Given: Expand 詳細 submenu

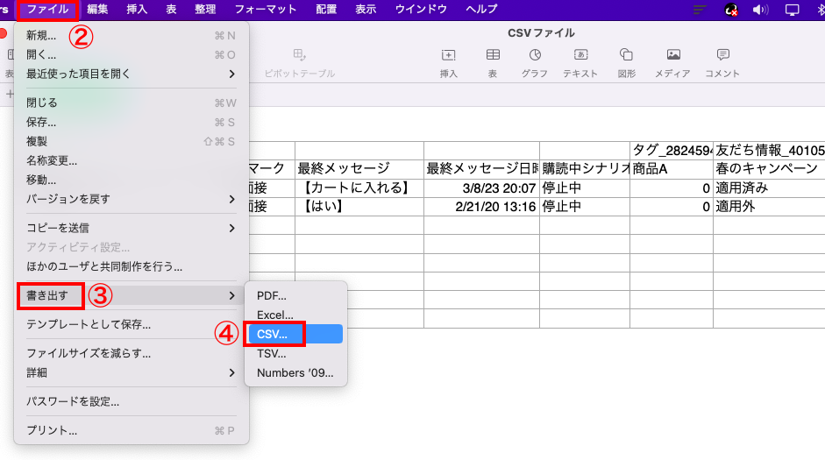Looking at the screenshot, I should click(x=131, y=372).
